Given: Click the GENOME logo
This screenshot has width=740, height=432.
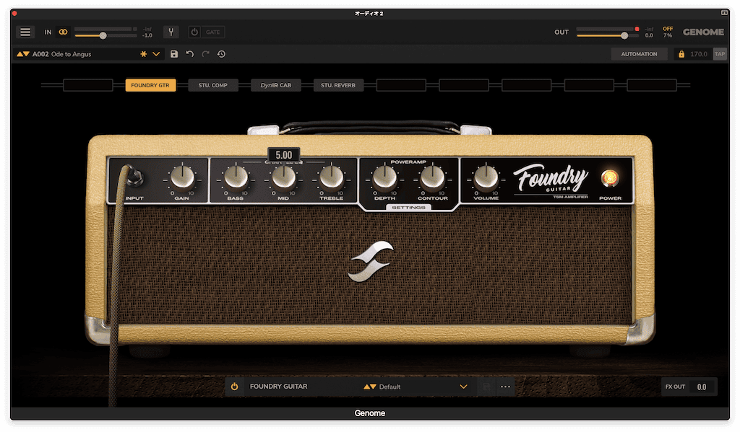Looking at the screenshot, I should coord(703,32).
